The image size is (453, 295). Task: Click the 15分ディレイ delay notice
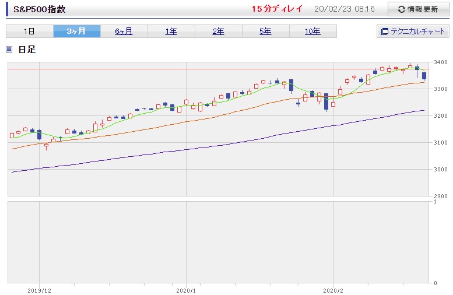277,9
